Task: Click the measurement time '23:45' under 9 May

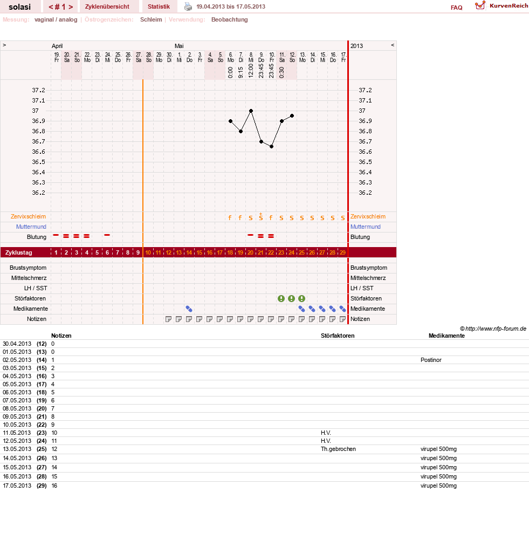Action: pos(261,71)
